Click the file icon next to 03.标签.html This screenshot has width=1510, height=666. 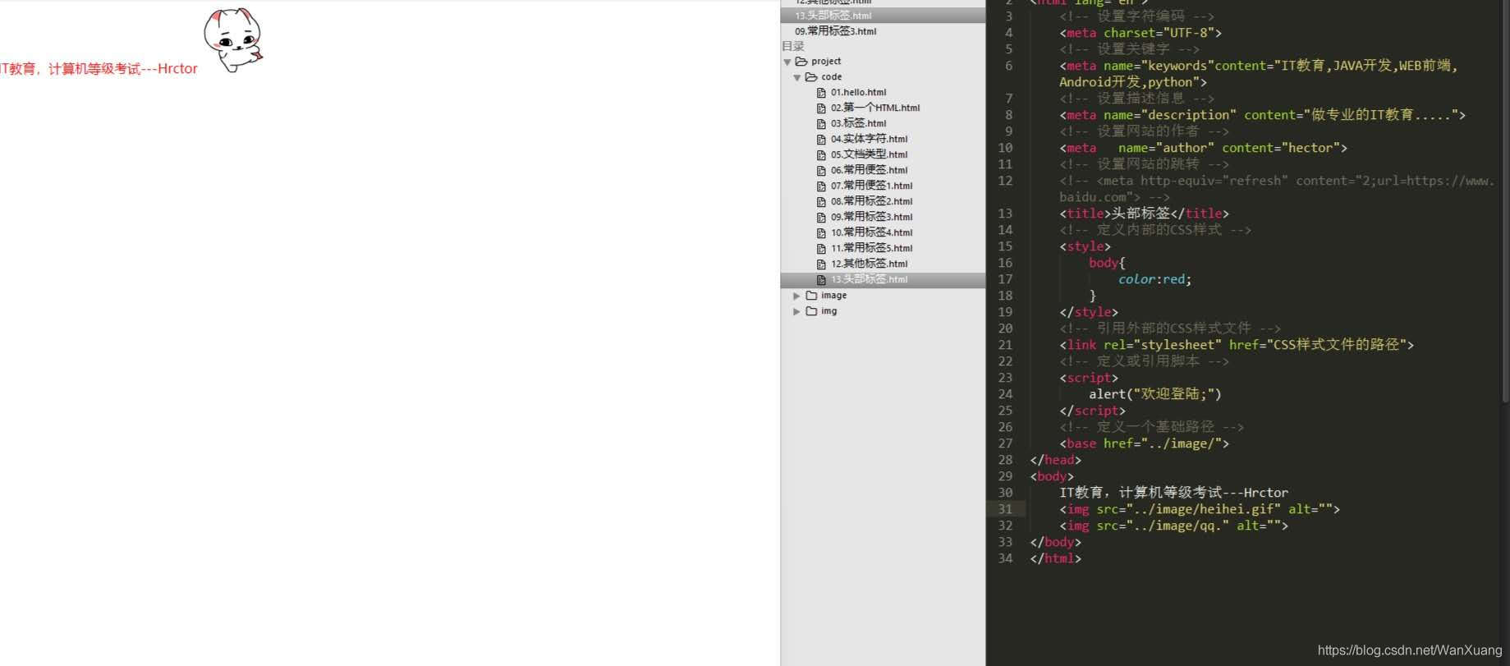pyautogui.click(x=820, y=124)
